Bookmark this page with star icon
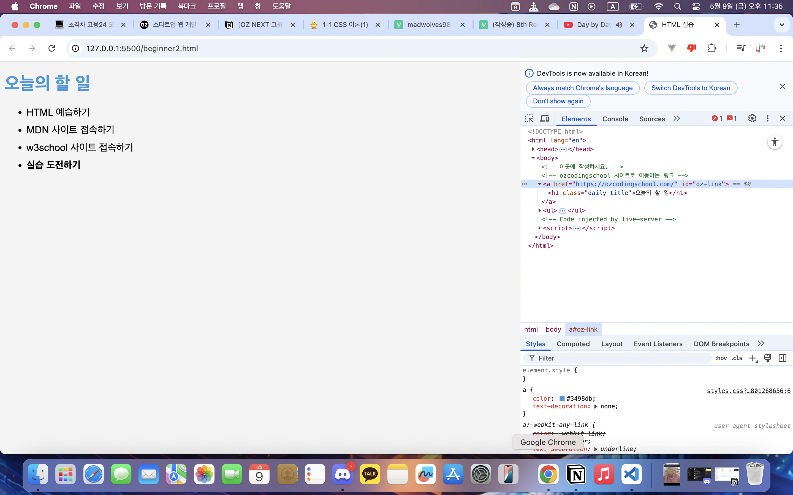This screenshot has height=495, width=793. tap(644, 48)
